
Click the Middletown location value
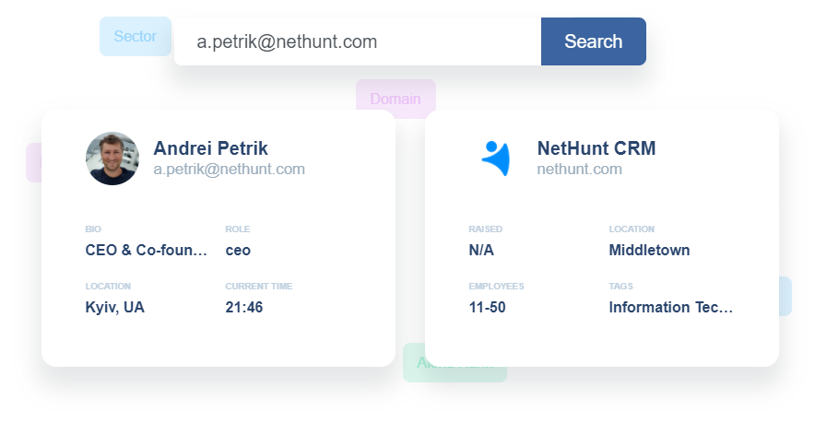(649, 251)
